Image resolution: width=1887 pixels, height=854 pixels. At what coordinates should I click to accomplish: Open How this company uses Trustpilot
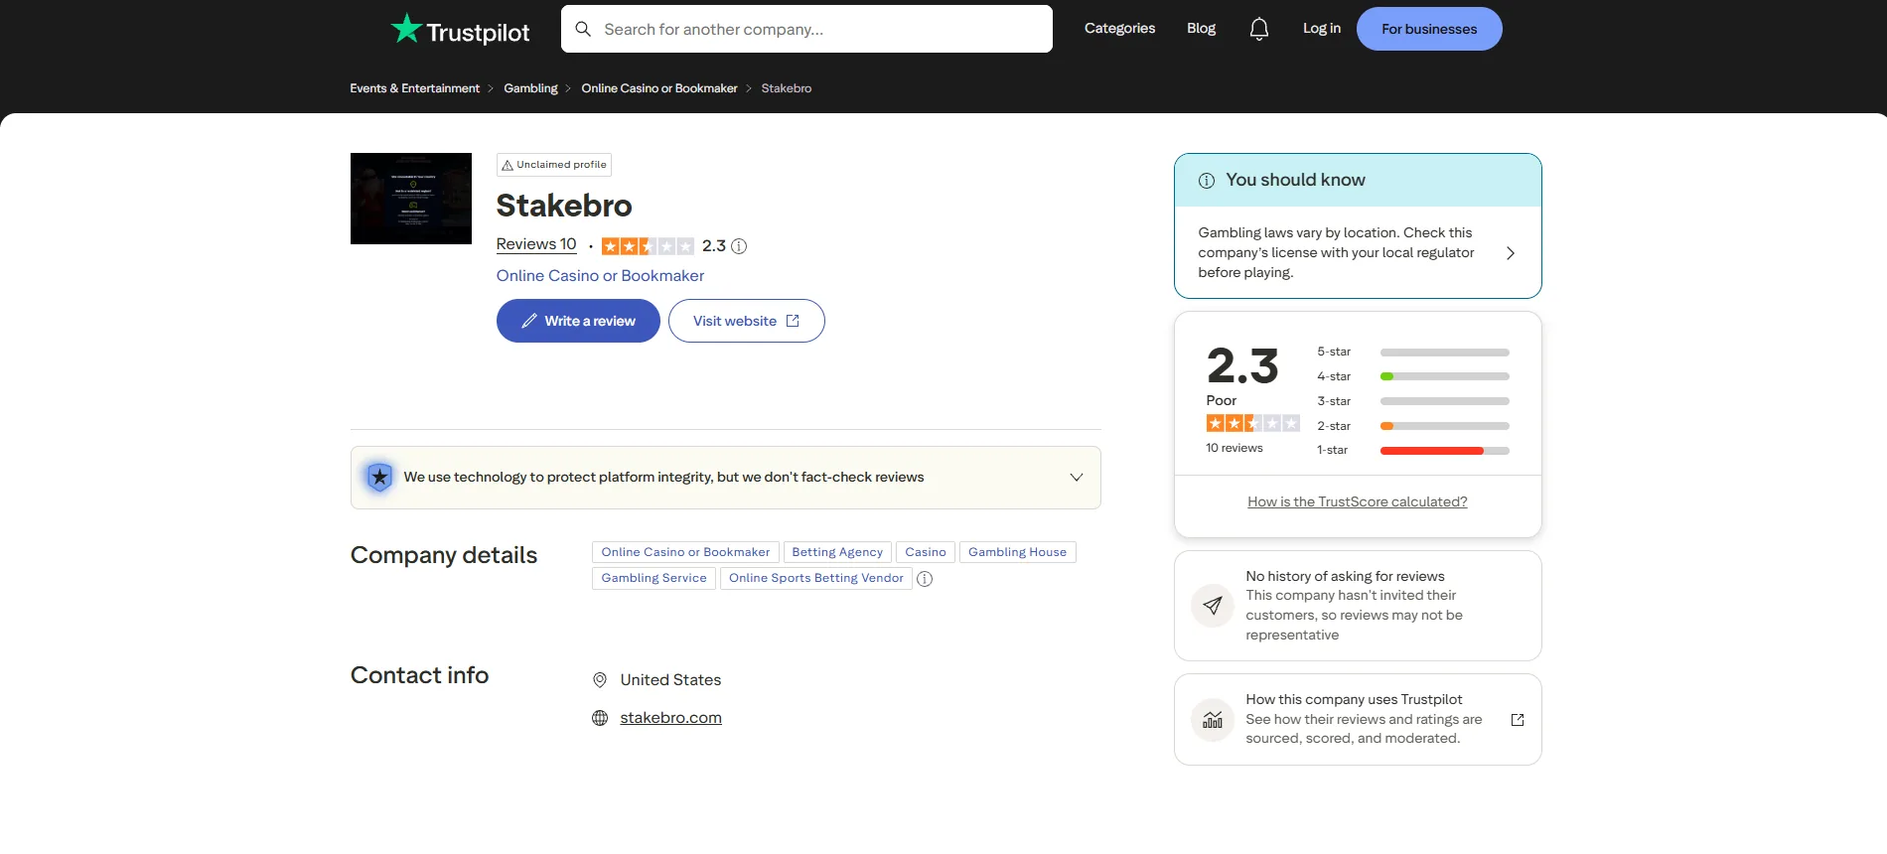[x=1358, y=720]
